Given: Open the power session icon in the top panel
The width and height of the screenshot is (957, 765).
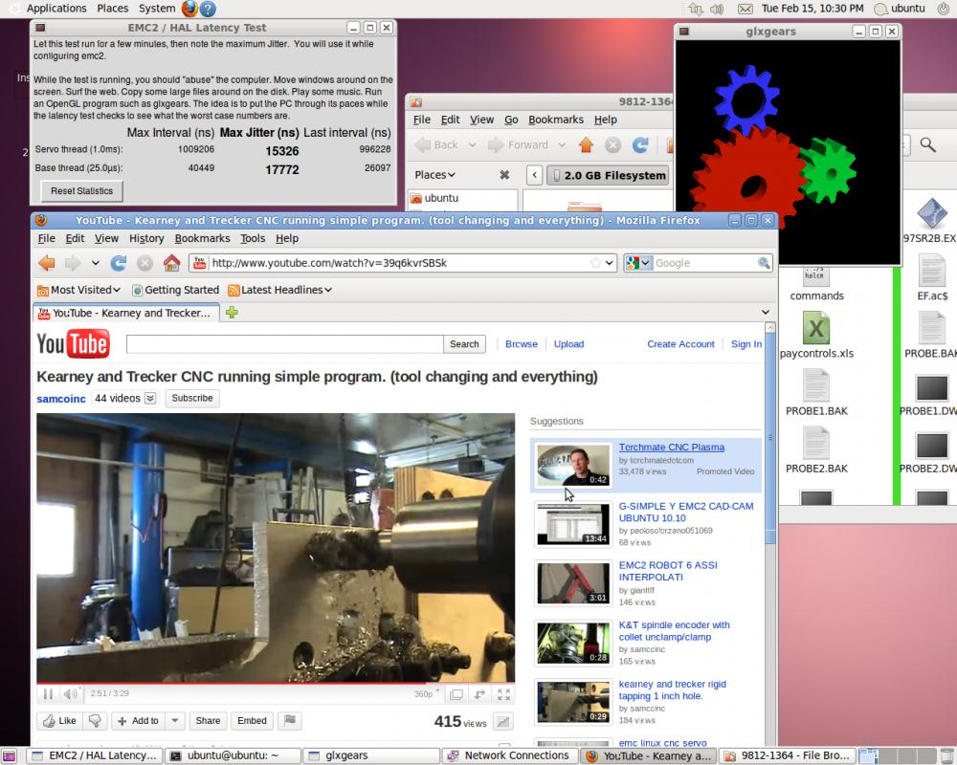Looking at the screenshot, I should tap(943, 9).
